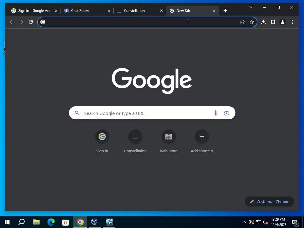
Task: Open the profile avatar menu
Action: click(x=283, y=22)
